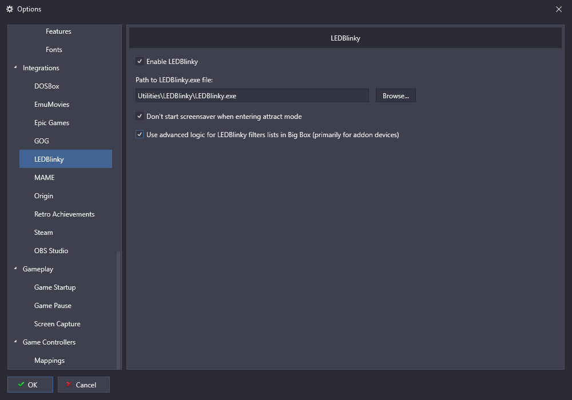This screenshot has width=572, height=400.
Task: Click the Options gear icon in title bar
Action: coord(10,9)
